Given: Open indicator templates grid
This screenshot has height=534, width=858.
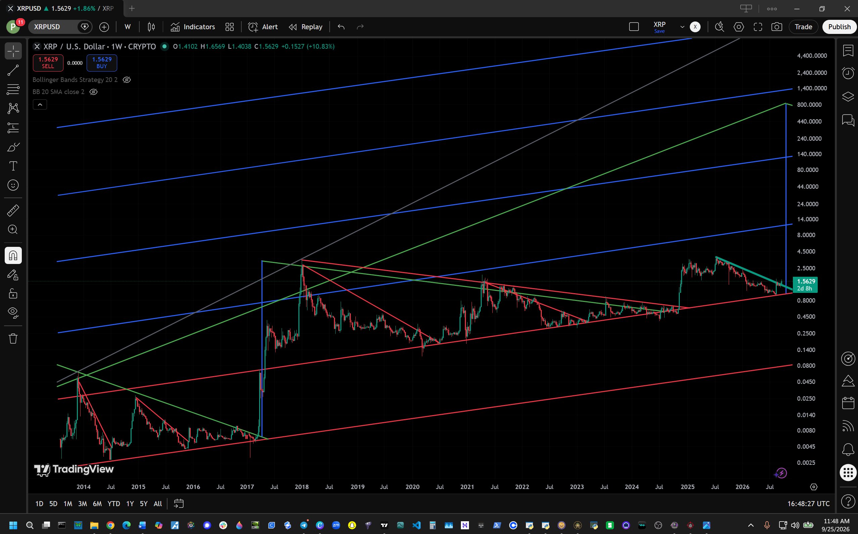Looking at the screenshot, I should (x=229, y=27).
